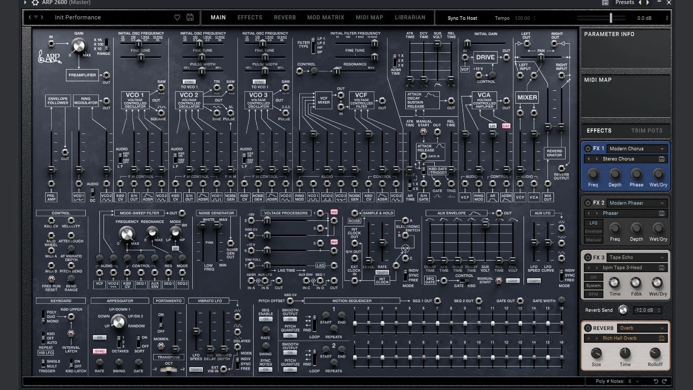Expand the plugin header disclosure triangle
This screenshot has width=693, height=390.
tap(26, 3)
